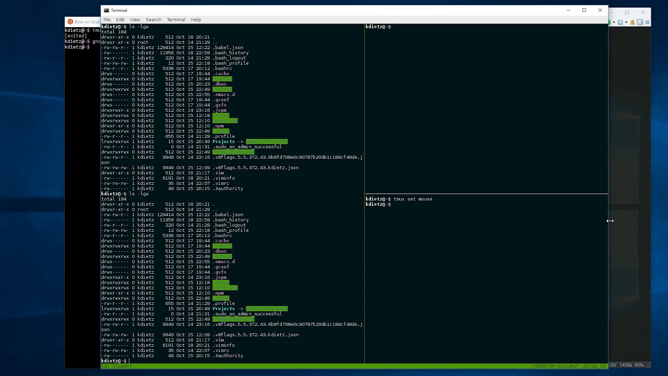
Task: Click the '[exited]' line in Bash on Ubuntu window
Action: tap(76, 36)
